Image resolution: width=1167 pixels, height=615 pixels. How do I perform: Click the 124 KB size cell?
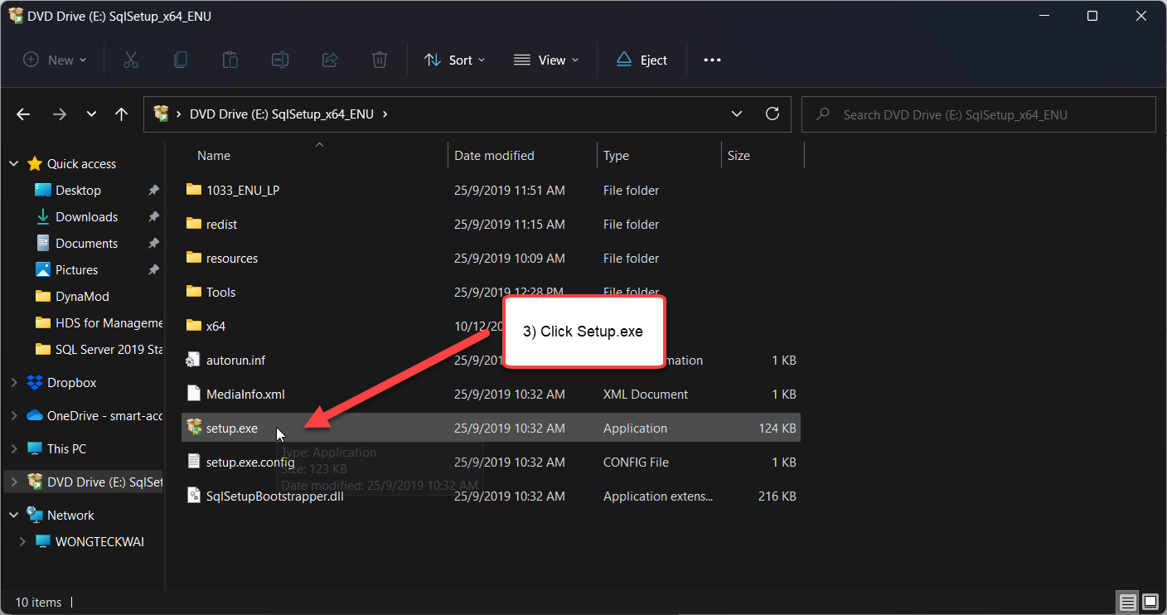point(777,428)
